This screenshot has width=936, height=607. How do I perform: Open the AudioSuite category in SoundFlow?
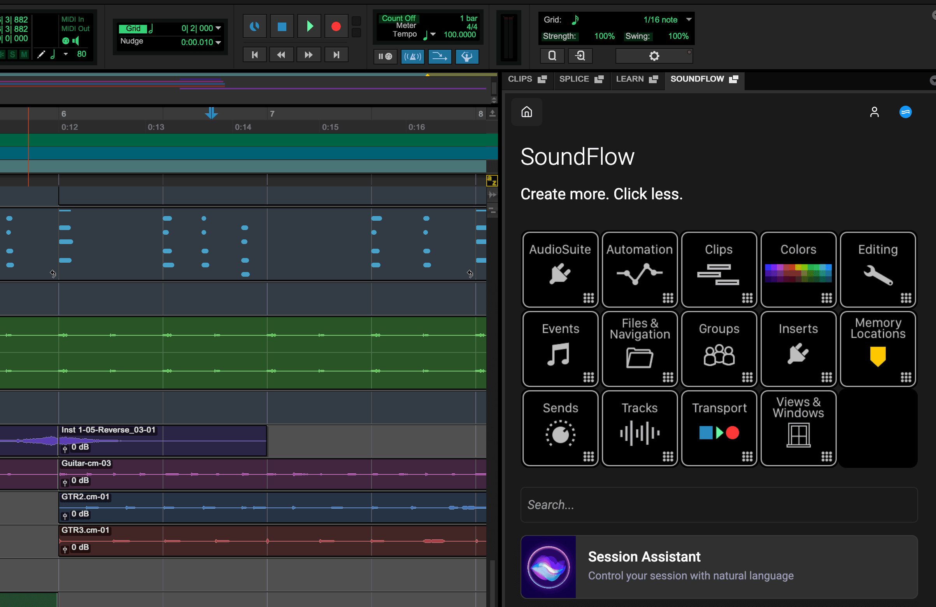click(560, 270)
